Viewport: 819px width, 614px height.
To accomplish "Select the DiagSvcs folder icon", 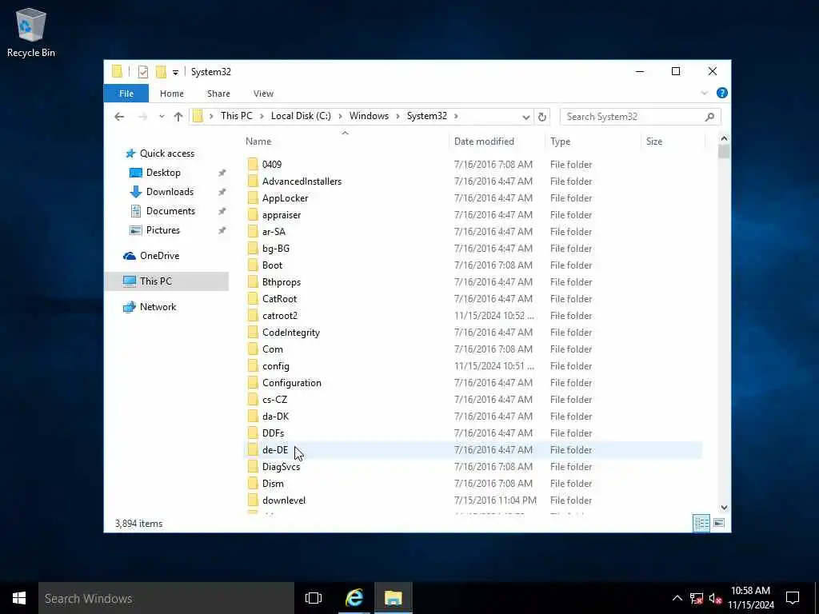I will tap(253, 467).
